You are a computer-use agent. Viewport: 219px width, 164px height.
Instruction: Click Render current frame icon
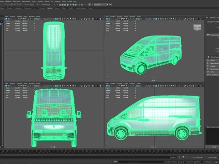63,5
